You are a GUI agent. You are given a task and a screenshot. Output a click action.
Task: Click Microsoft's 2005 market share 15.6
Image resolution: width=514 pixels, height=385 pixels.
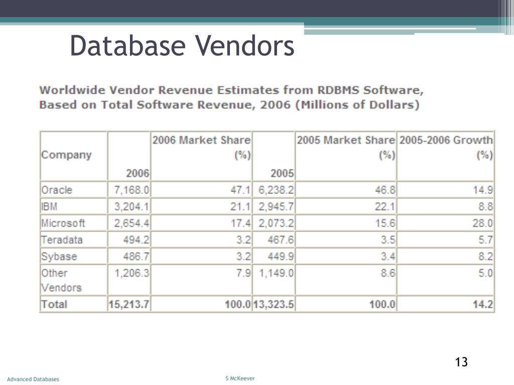pyautogui.click(x=385, y=223)
